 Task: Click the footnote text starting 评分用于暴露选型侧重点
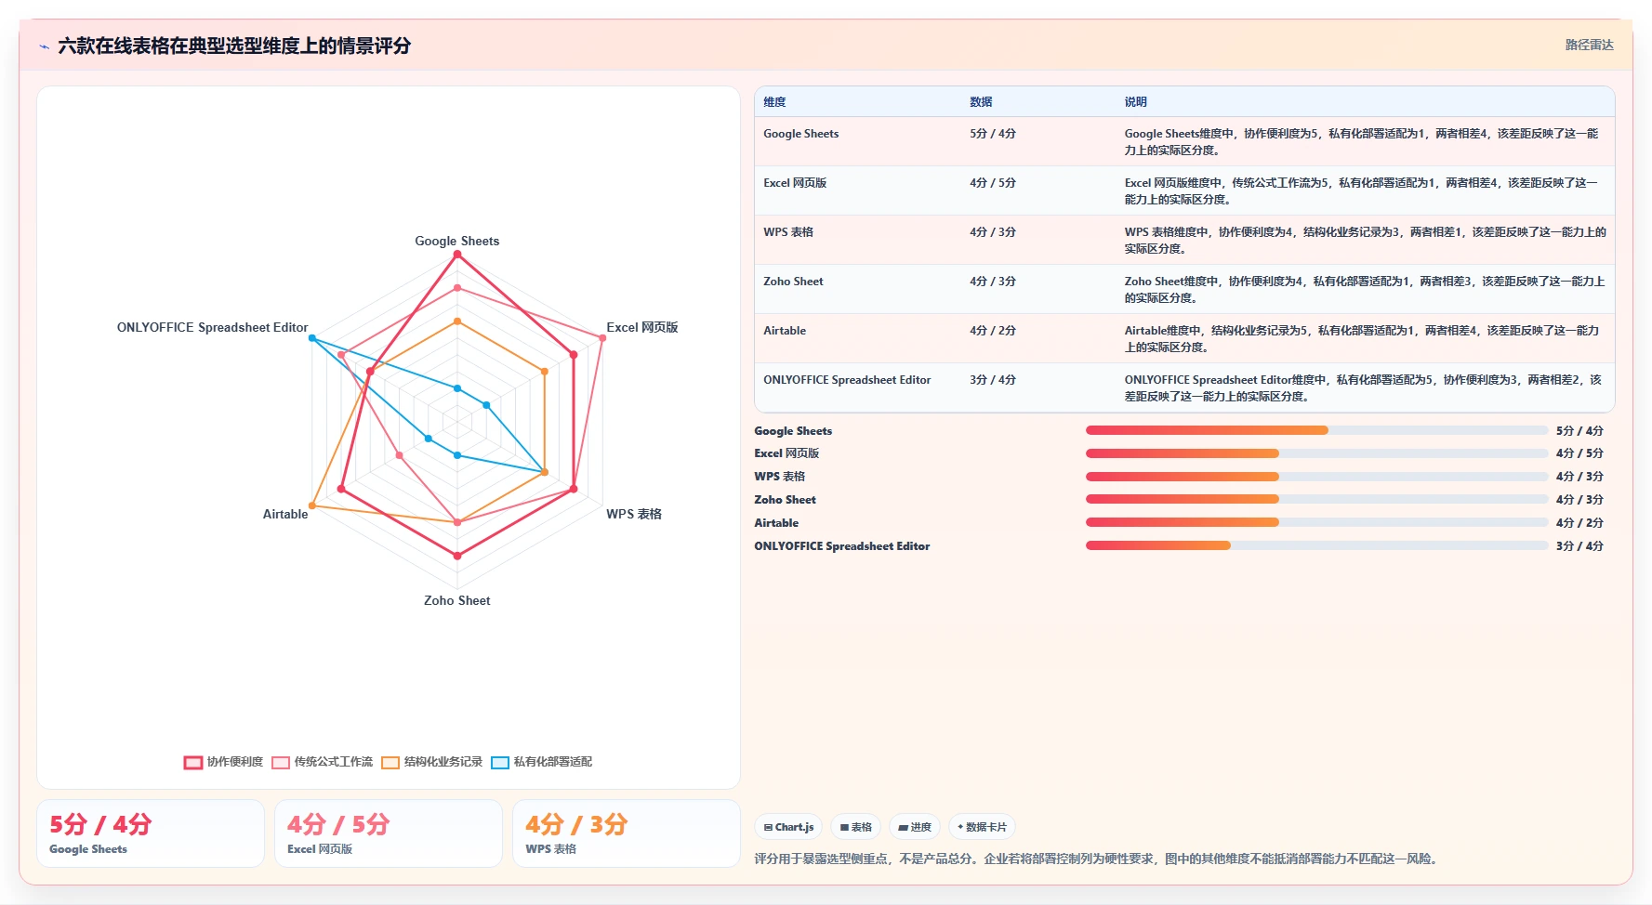coord(1098,859)
